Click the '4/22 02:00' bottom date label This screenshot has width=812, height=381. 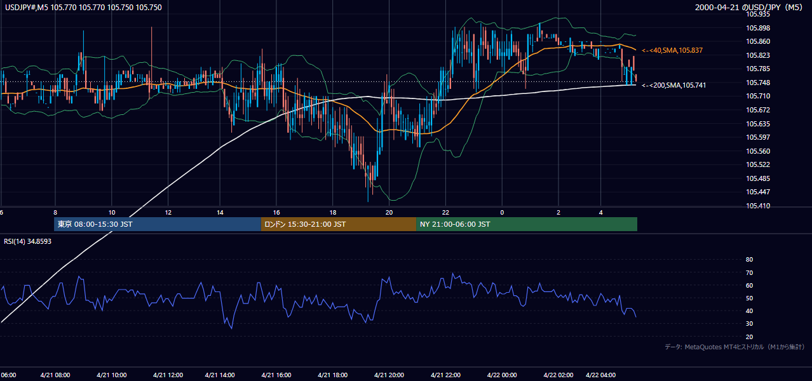coord(558,375)
